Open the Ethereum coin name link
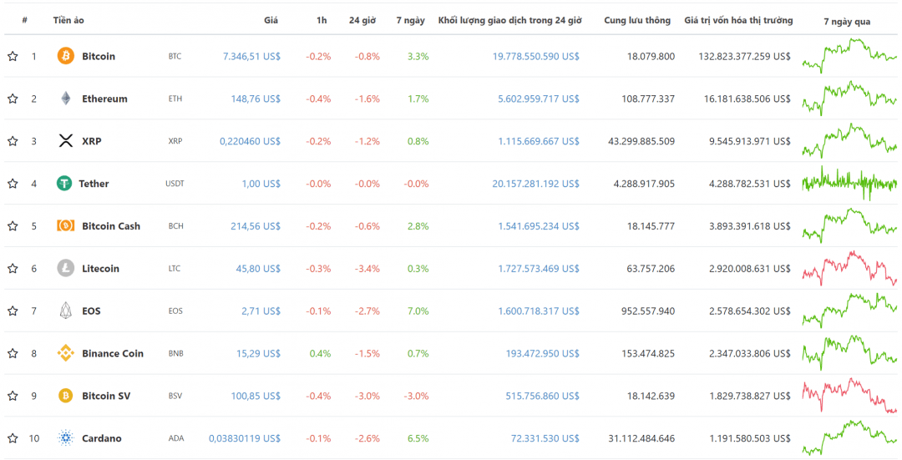 pyautogui.click(x=104, y=99)
